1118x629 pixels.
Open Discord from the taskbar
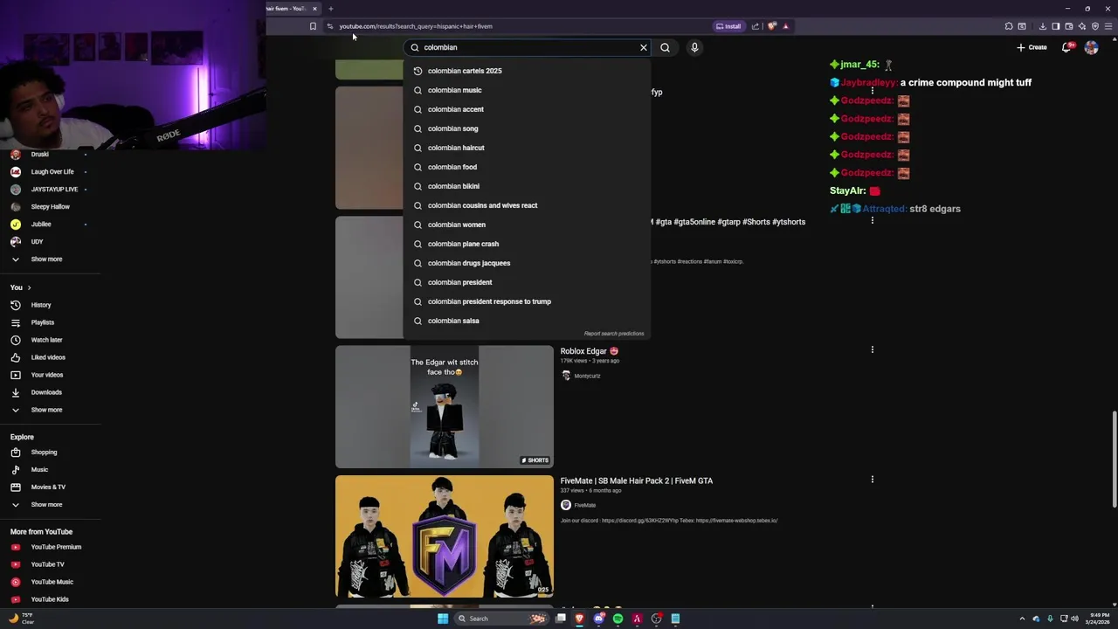(598, 619)
